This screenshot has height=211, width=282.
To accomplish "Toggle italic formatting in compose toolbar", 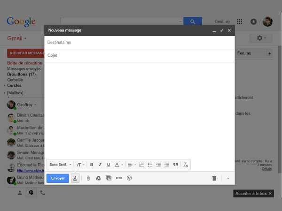I will click(100, 165).
